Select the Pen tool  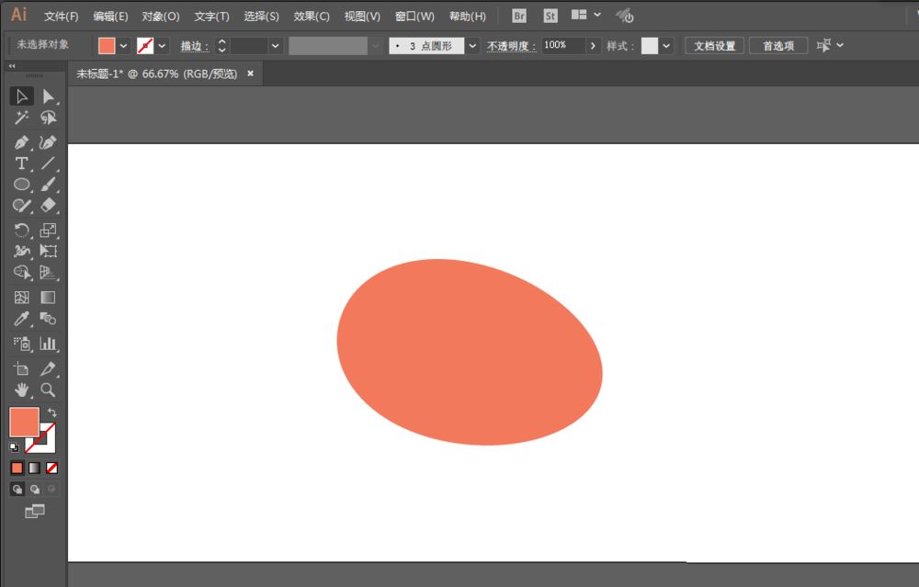coord(21,142)
